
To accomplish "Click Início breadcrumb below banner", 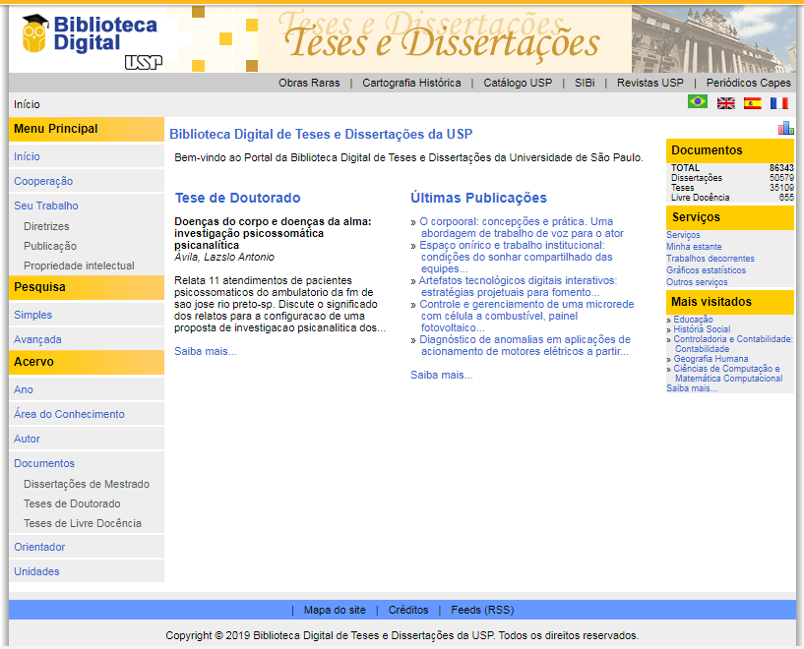I will tap(27, 104).
